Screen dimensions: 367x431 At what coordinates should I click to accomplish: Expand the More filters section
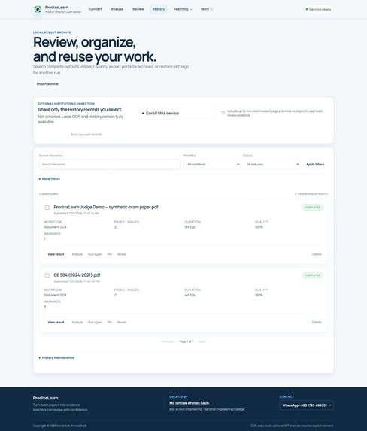[50, 179]
